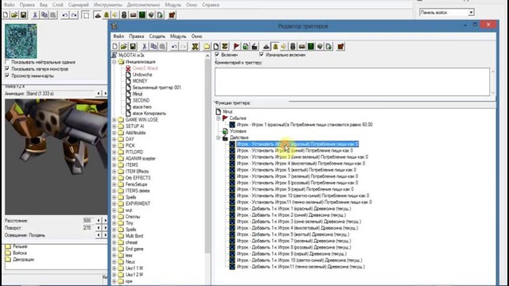This screenshot has width=509, height=286.
Task: Open the Войска folder in palette
Action: pyautogui.click(x=20, y=253)
